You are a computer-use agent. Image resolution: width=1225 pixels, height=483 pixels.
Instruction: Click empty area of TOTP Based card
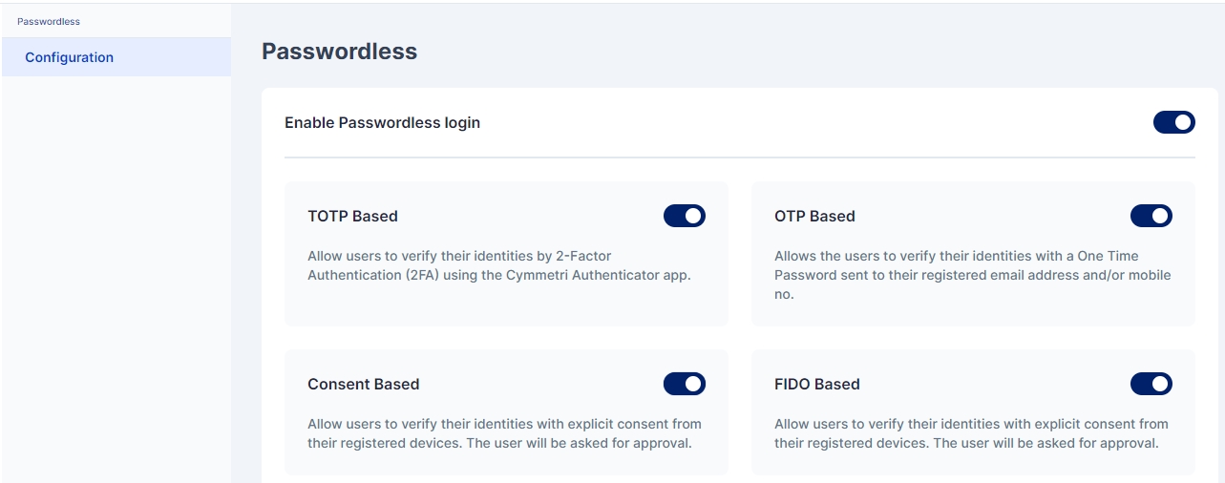click(506, 307)
